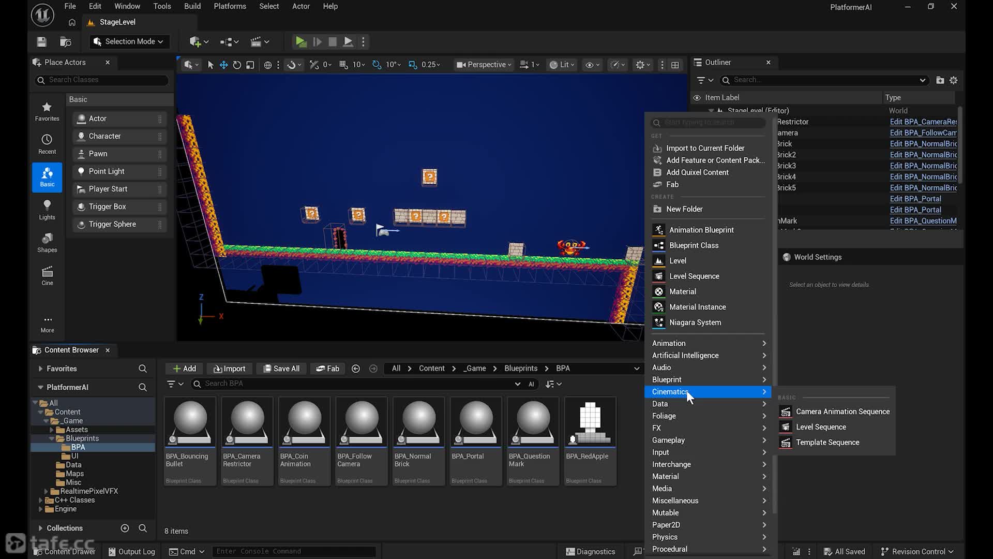The image size is (993, 559).
Task: Open the Revision Control dropdown
Action: (x=917, y=552)
